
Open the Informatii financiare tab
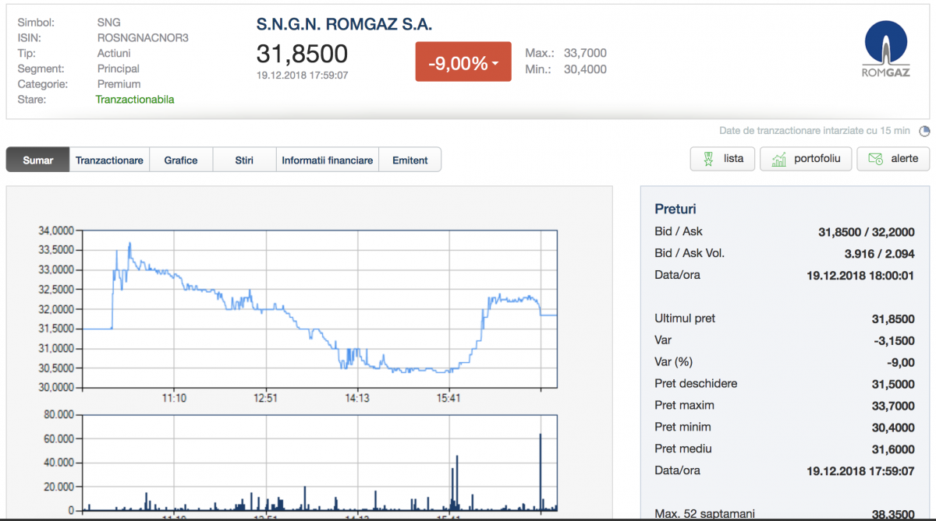pyautogui.click(x=328, y=160)
